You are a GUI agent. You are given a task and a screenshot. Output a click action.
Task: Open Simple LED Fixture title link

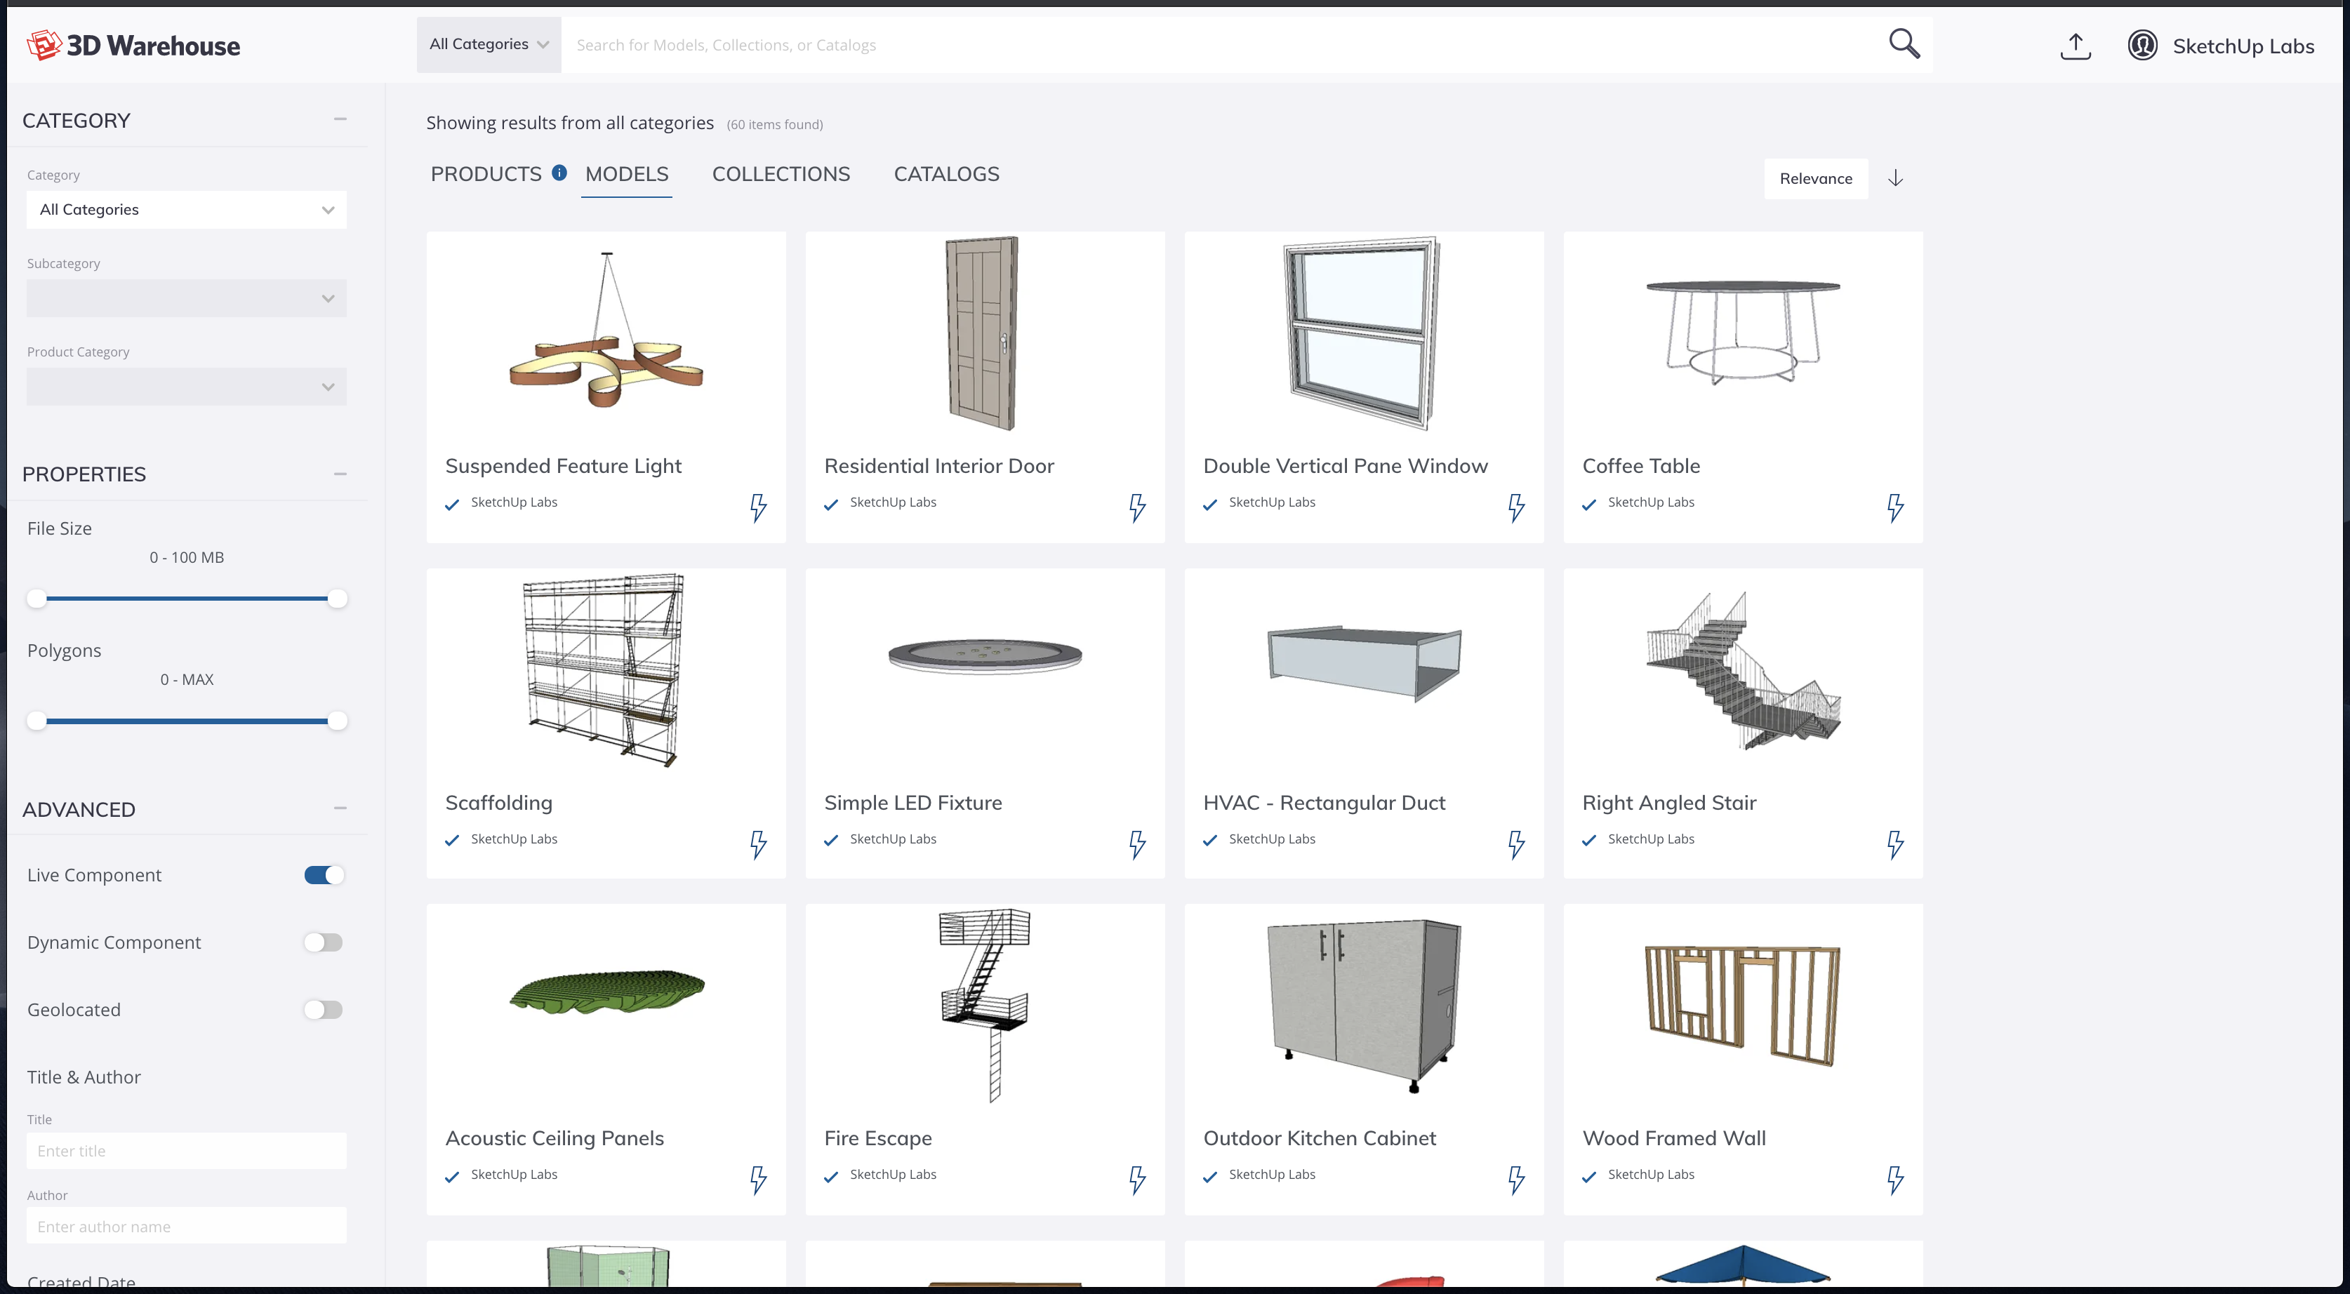(912, 803)
